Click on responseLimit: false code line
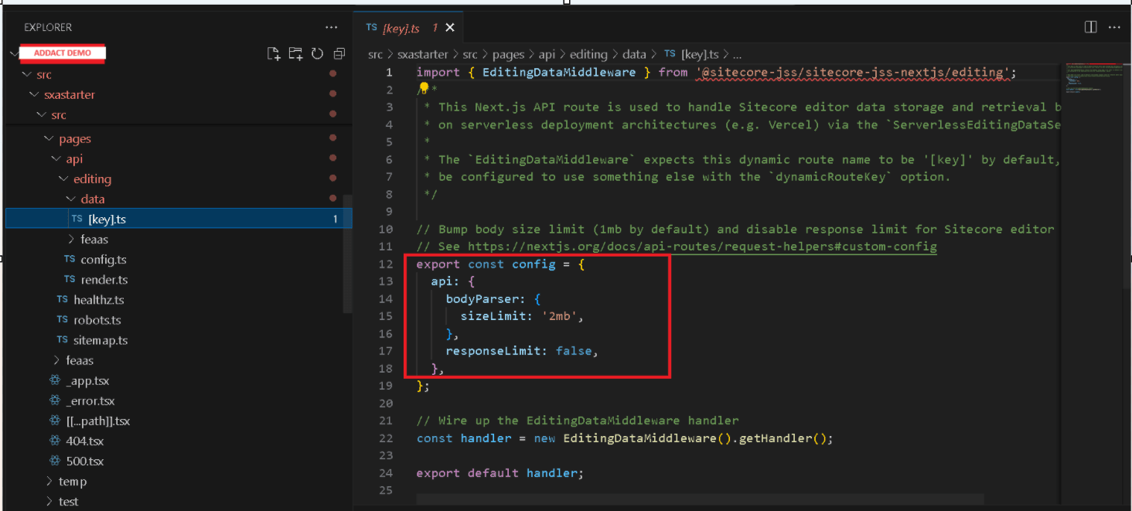 tap(523, 351)
